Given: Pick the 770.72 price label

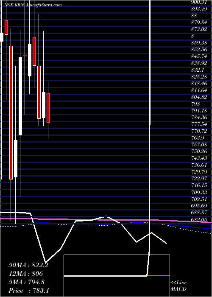Looking at the screenshot, I should (x=199, y=131).
